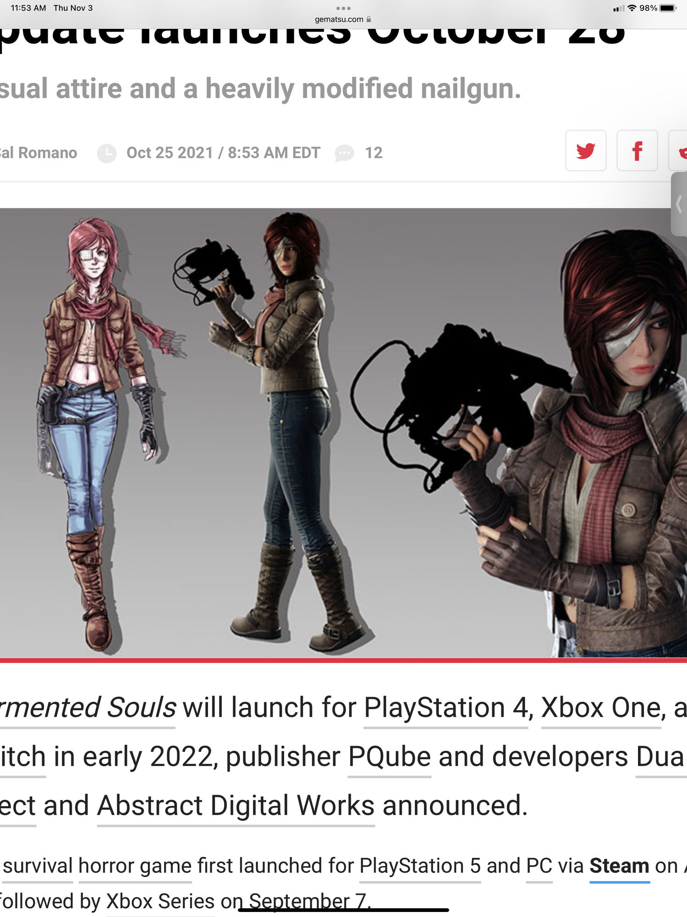The height and width of the screenshot is (917, 687).
Task: Open the PC link
Action: click(539, 866)
